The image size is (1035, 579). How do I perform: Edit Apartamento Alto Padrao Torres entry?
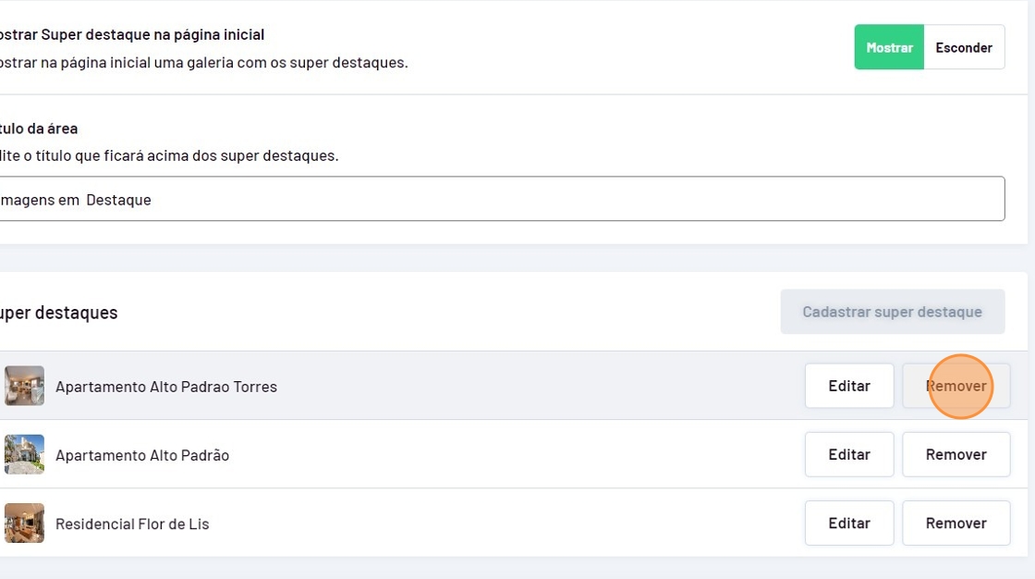848,386
